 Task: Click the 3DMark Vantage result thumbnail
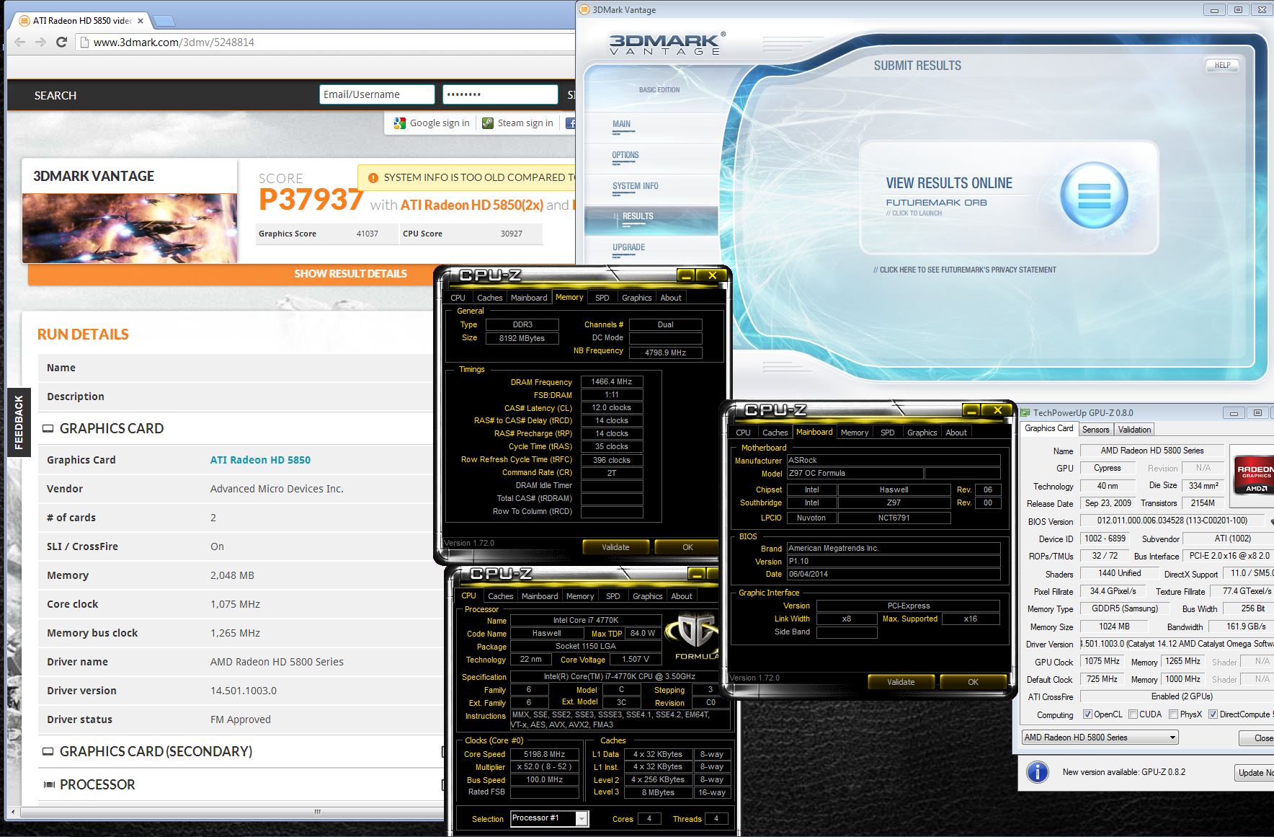(x=130, y=228)
